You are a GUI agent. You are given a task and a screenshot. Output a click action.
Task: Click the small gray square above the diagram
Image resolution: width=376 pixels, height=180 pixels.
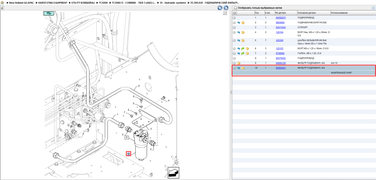[x=225, y=13]
